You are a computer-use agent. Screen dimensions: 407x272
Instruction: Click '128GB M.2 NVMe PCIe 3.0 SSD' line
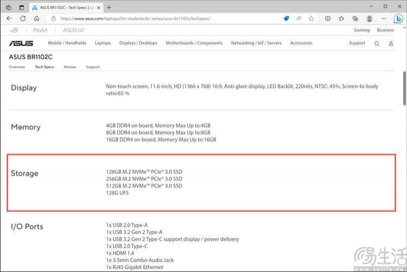pos(144,172)
